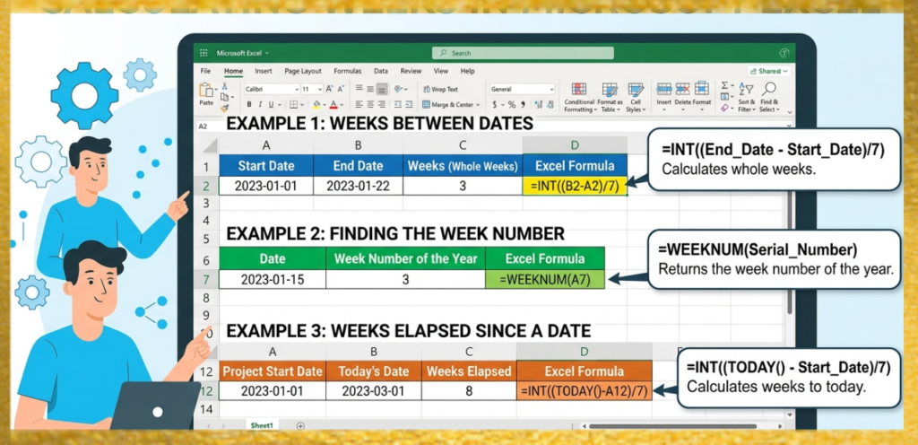
Task: Click the Share button
Action: click(769, 71)
